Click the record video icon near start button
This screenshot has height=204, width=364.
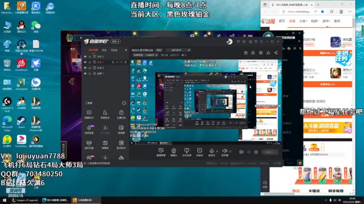(x=242, y=152)
